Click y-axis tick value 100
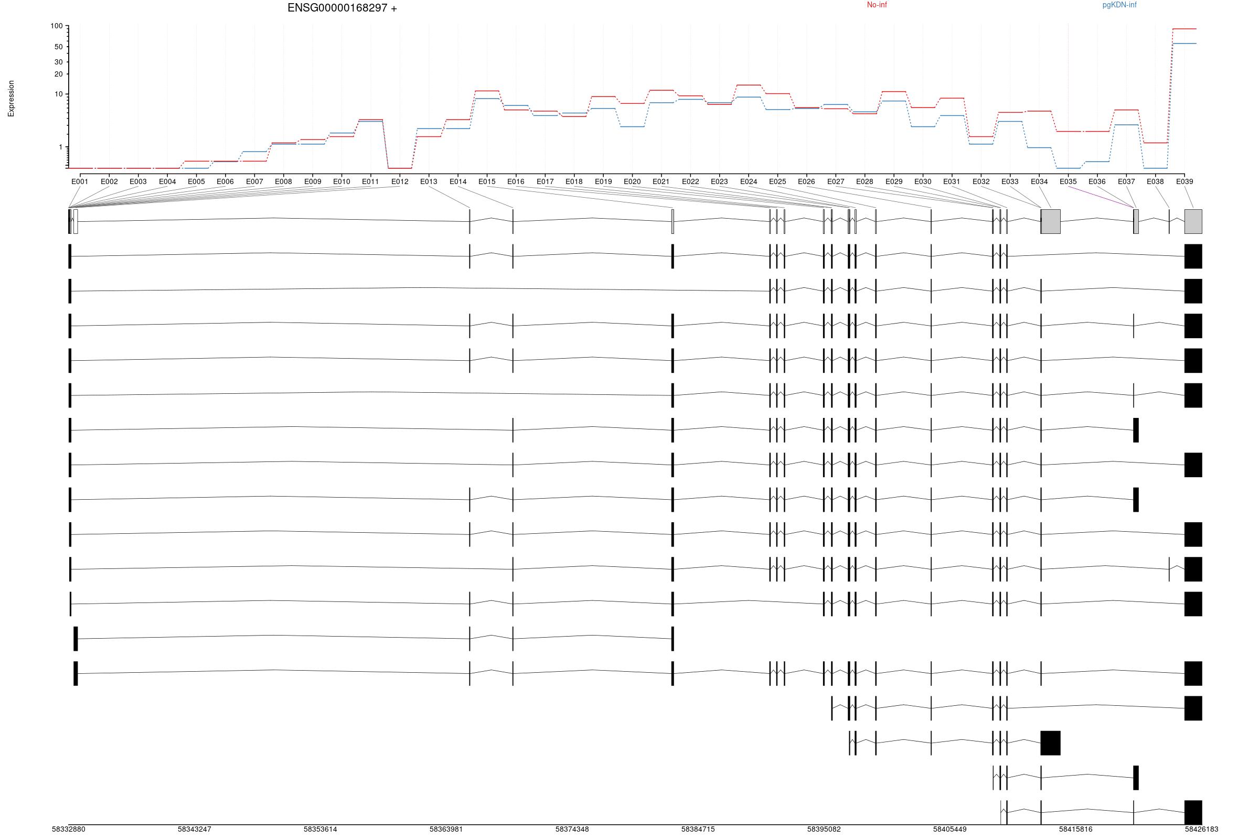The image size is (1259, 839). [x=57, y=26]
